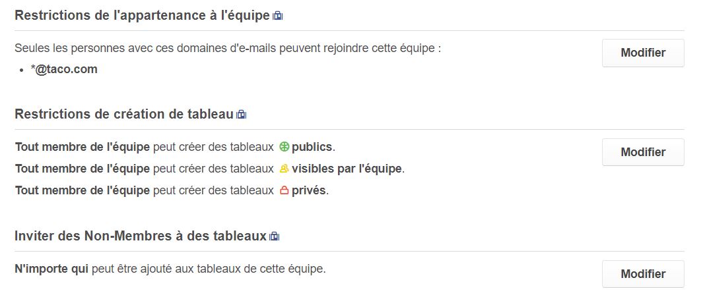Viewport: 705px width, 303px height.
Task: Click the "Restrictions de l'appartenance à l'équipe" heading
Action: pyautogui.click(x=142, y=15)
